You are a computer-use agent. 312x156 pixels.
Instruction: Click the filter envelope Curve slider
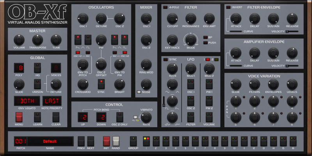[x=236, y=32]
